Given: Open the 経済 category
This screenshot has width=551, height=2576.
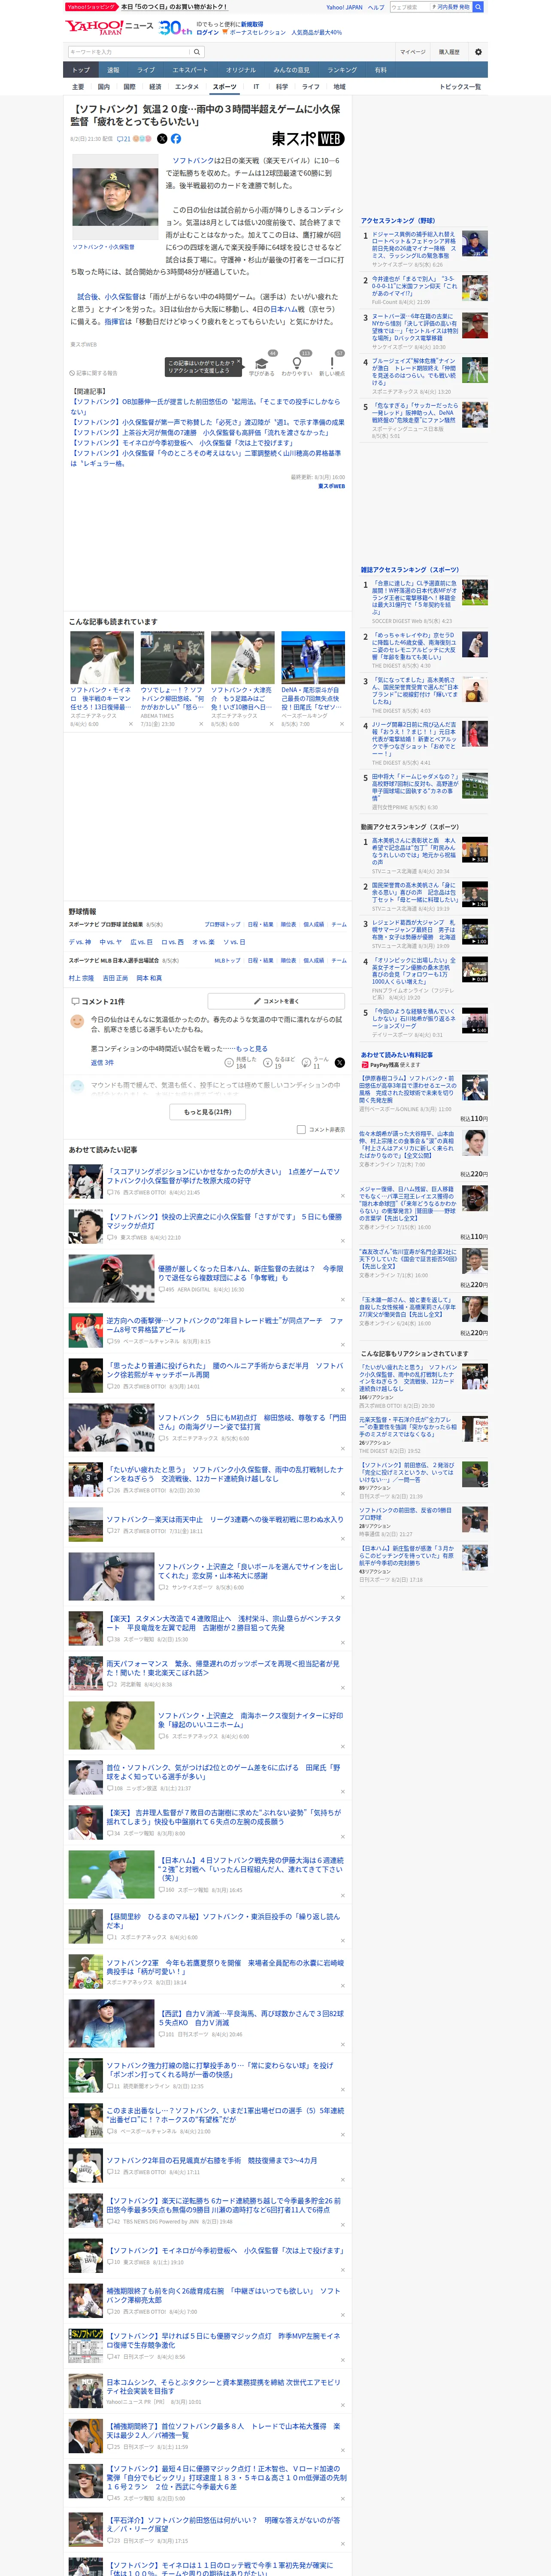Looking at the screenshot, I should pos(155,87).
